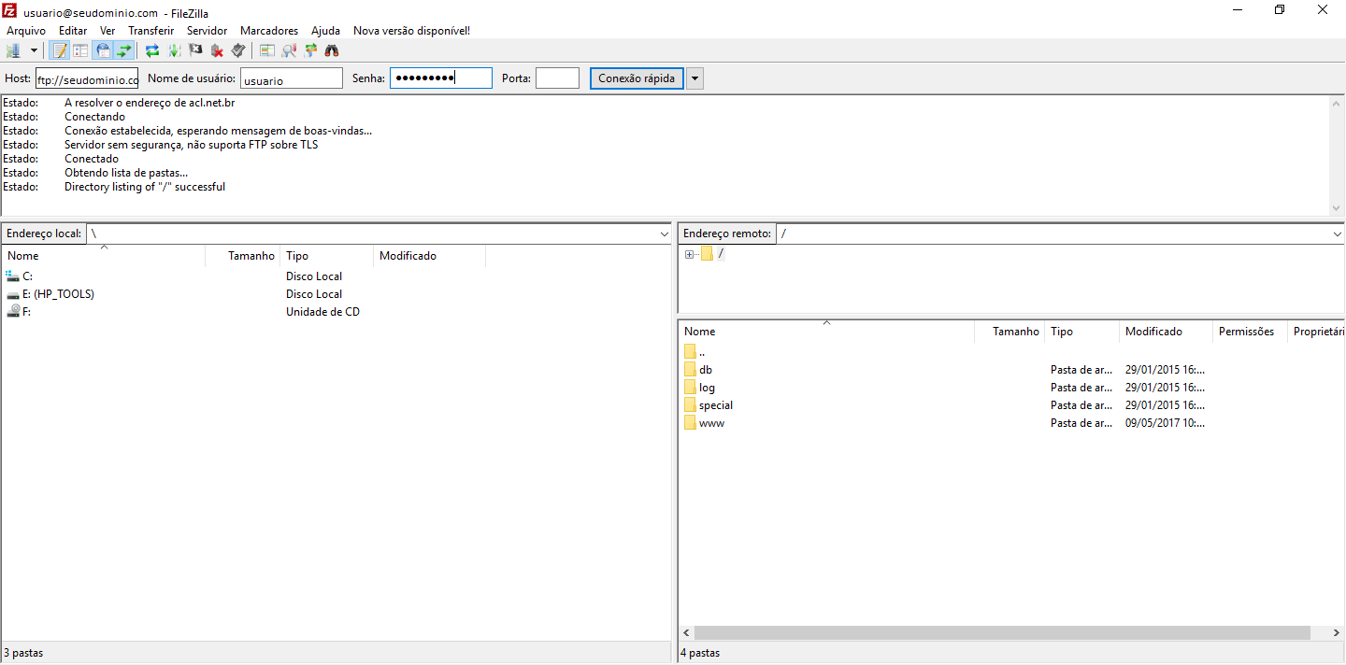Screen dimensions: 1346x665
Task: Open the Site Manager icon
Action: [x=13, y=50]
